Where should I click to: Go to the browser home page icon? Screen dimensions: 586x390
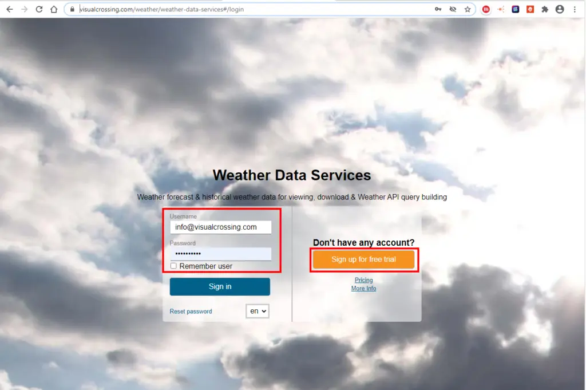pos(54,9)
